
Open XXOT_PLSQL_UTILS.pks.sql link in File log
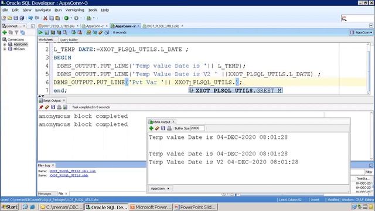[73, 171]
